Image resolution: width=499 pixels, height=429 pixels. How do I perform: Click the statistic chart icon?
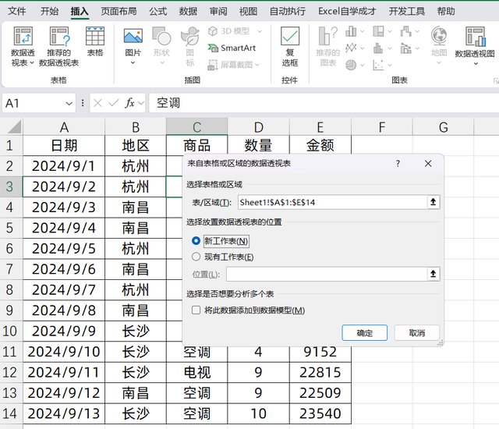tap(378, 48)
